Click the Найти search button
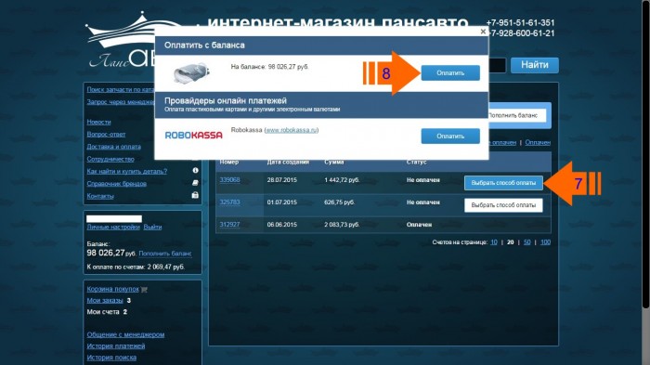The image size is (650, 365). (x=534, y=65)
